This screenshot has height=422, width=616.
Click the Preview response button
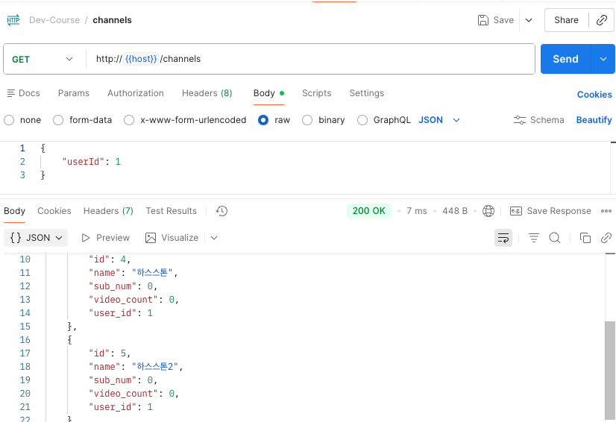(105, 238)
